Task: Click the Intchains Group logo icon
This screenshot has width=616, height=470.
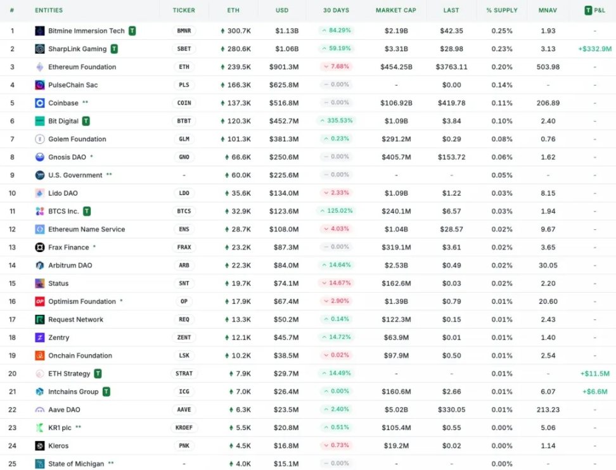Action: (40, 392)
